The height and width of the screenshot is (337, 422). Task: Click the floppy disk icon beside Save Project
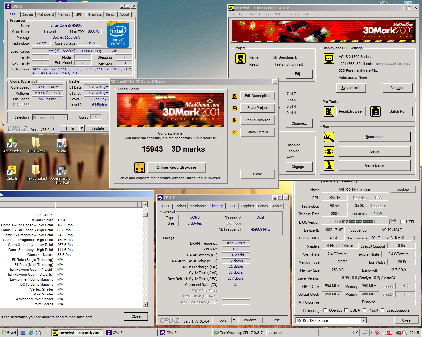tap(235, 108)
